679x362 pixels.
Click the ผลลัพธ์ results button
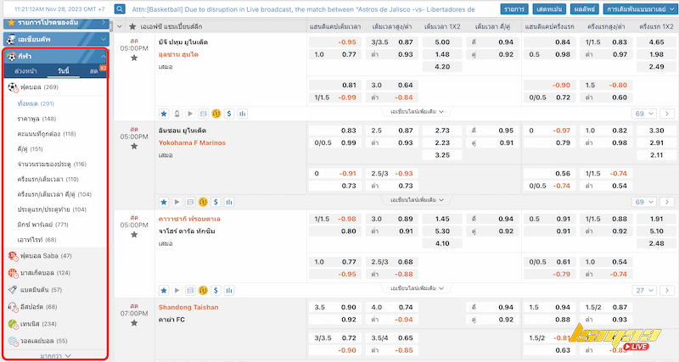[x=585, y=8]
